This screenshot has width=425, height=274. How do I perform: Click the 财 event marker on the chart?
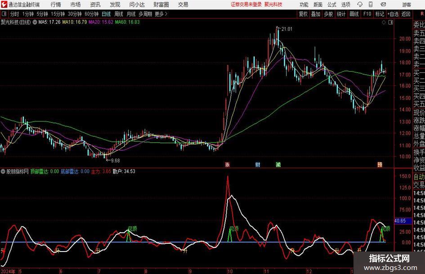coord(258,164)
